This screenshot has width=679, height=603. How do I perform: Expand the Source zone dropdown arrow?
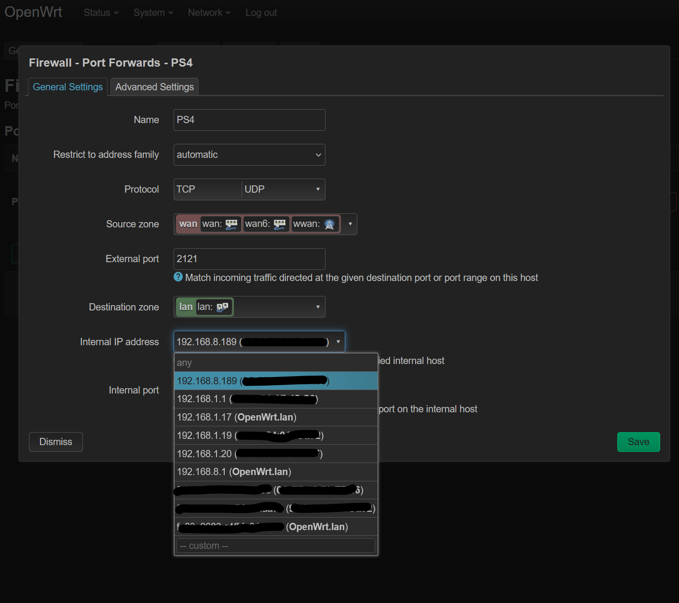[x=350, y=224]
